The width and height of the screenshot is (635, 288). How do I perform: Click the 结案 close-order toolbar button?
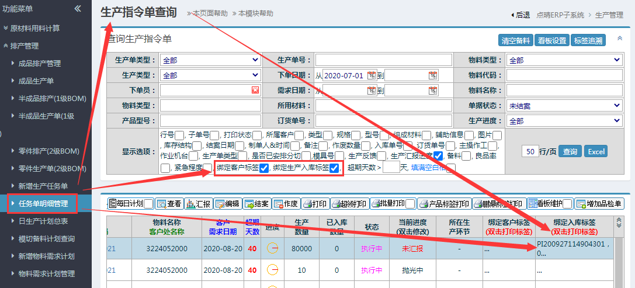coord(257,204)
